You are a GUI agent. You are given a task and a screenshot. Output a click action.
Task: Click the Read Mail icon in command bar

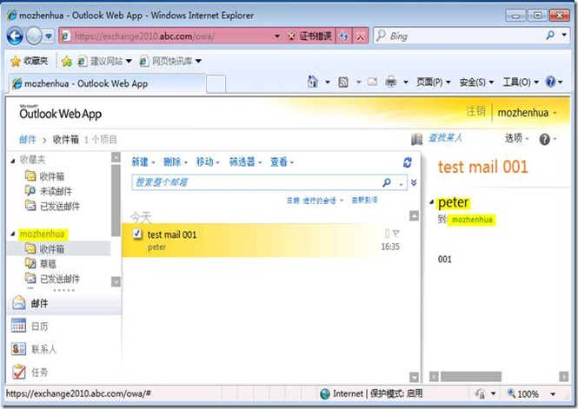click(372, 82)
